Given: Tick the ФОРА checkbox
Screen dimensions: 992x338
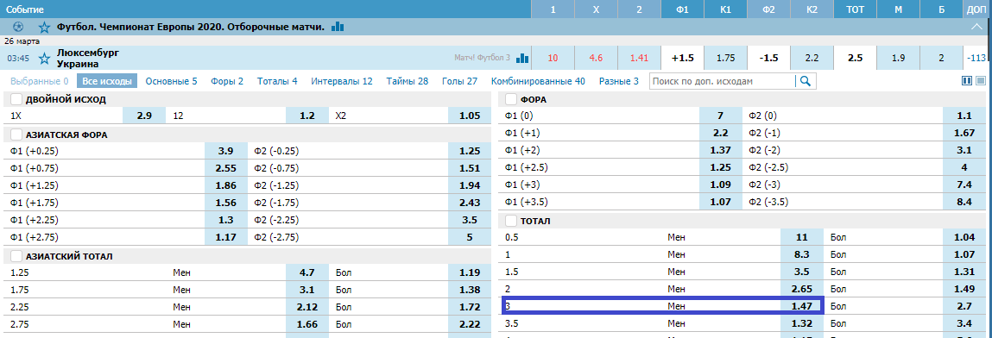Looking at the screenshot, I should pyautogui.click(x=511, y=99).
